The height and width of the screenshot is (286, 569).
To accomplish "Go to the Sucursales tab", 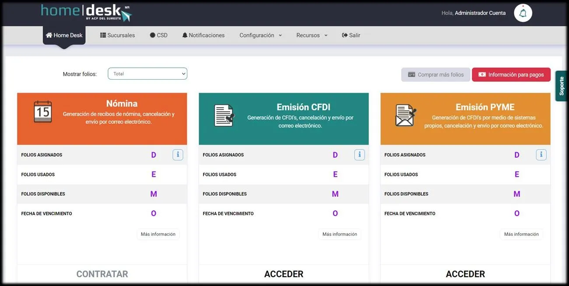I will pos(117,35).
